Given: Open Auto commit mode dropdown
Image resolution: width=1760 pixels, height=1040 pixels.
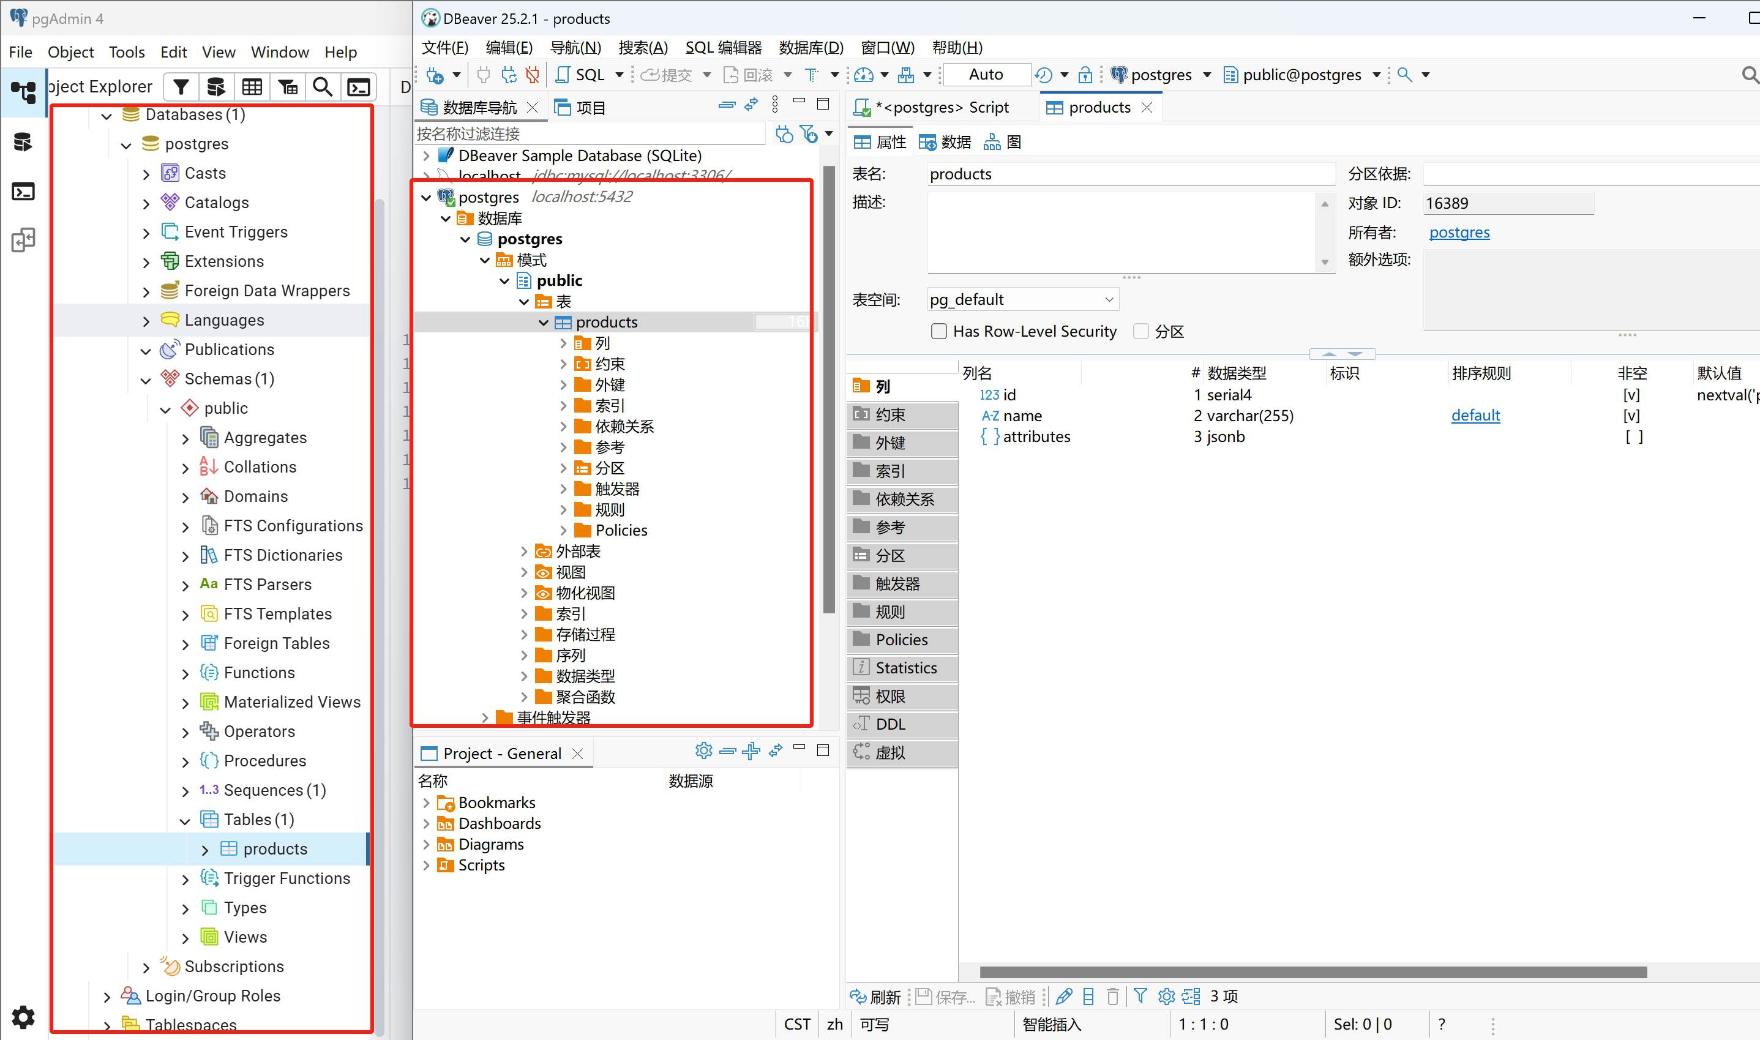Looking at the screenshot, I should (986, 74).
